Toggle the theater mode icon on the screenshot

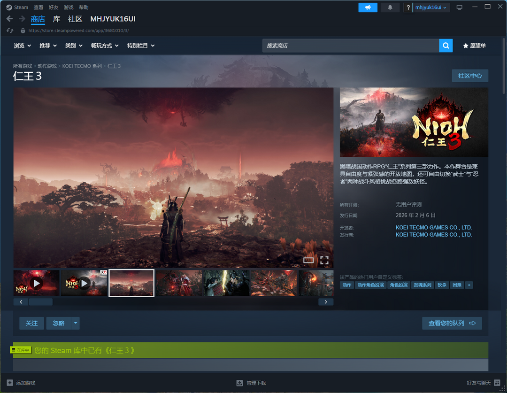click(308, 260)
